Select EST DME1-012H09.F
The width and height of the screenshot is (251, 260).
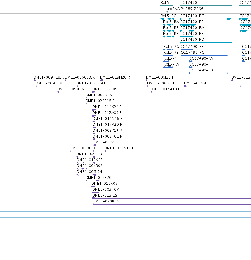[x=77, y=86]
